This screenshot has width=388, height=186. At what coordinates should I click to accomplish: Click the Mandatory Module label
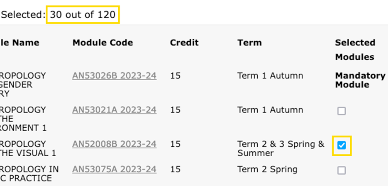coord(360,80)
